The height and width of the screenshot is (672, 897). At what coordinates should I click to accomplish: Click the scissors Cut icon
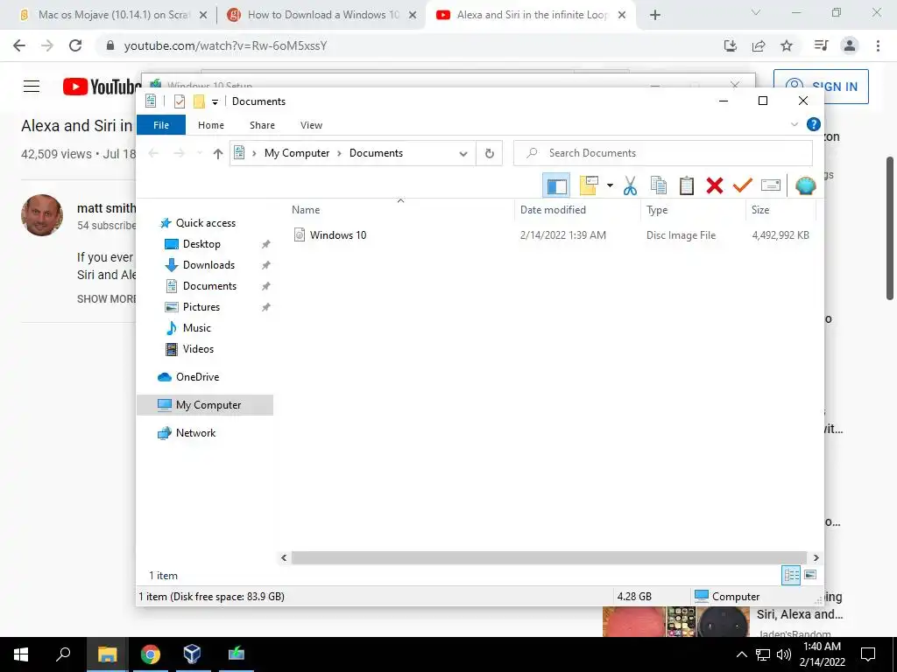pyautogui.click(x=630, y=185)
